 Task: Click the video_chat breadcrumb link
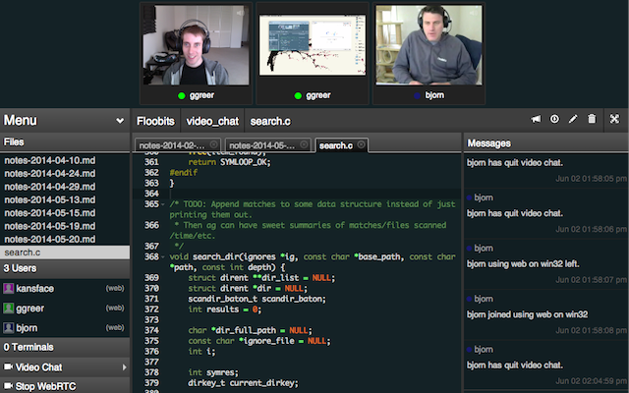pyautogui.click(x=212, y=121)
